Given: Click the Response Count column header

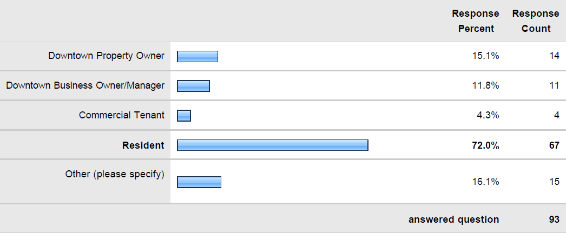Looking at the screenshot, I should tap(536, 21).
